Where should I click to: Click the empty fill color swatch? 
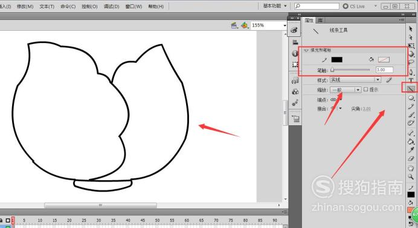coord(384,59)
